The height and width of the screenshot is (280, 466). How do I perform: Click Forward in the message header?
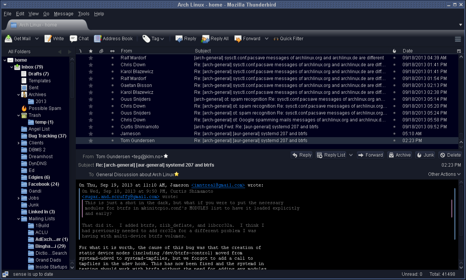coord(370,155)
